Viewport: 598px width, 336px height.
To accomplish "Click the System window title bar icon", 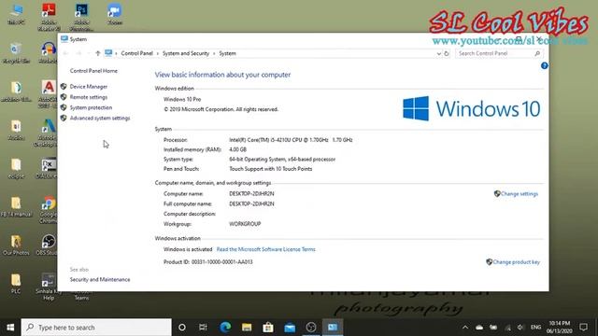I will pyautogui.click(x=64, y=39).
